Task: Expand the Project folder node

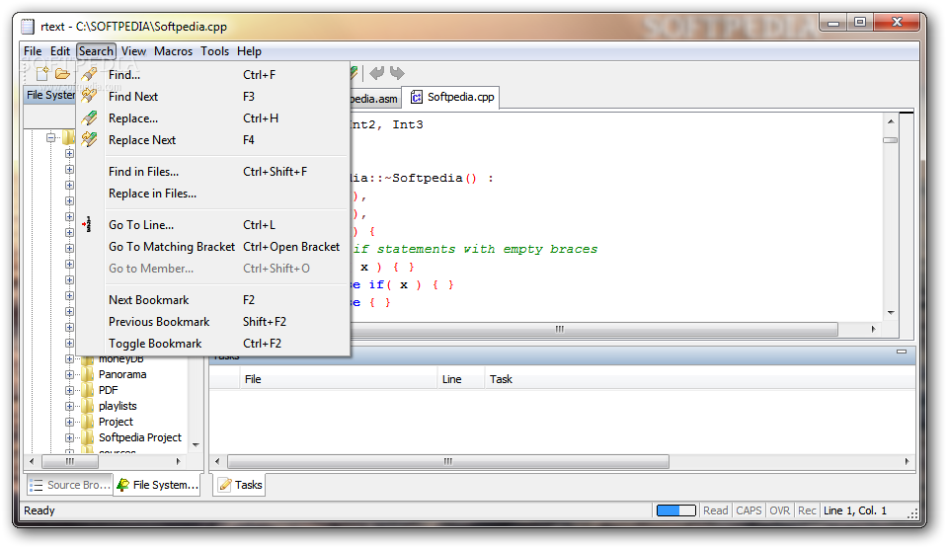Action: point(69,422)
